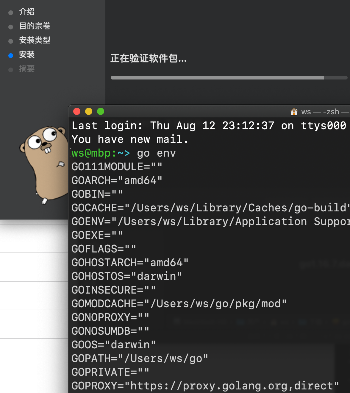
Task: Click the GO111MODULE="" line
Action: [117, 167]
